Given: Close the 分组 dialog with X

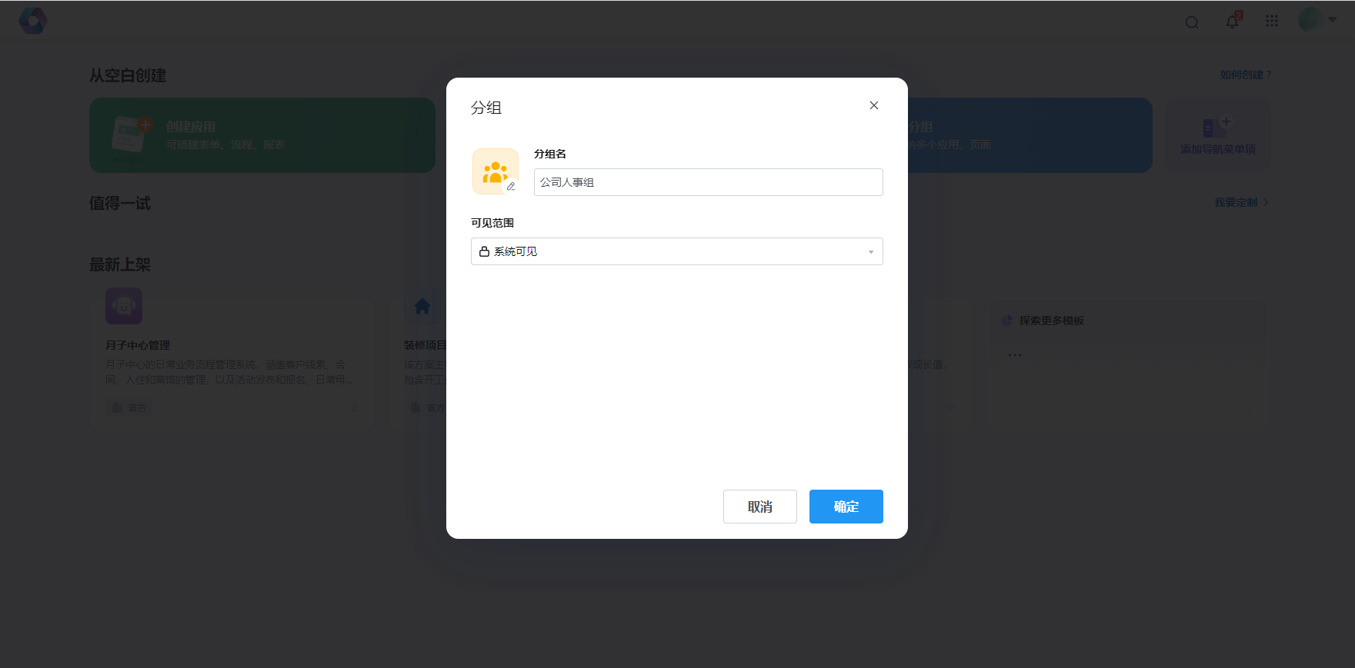Looking at the screenshot, I should pos(874,105).
